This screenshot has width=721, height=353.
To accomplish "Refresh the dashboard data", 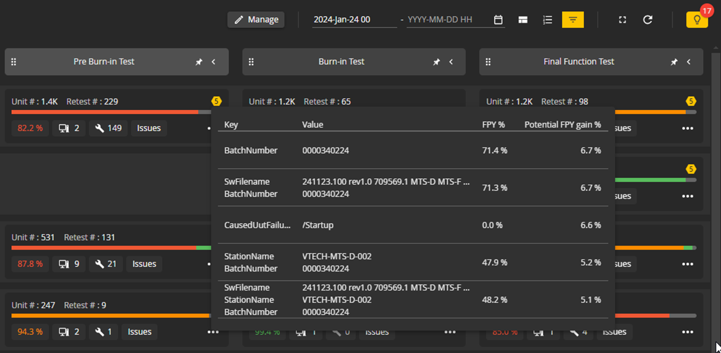I will [647, 20].
